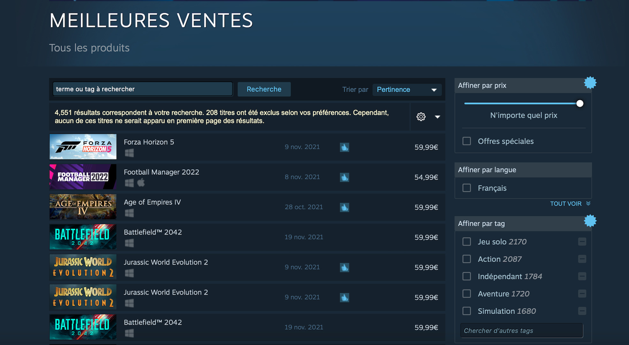Click the Windows platform icon under Forza Horizon 5
629x345 pixels.
click(x=129, y=153)
